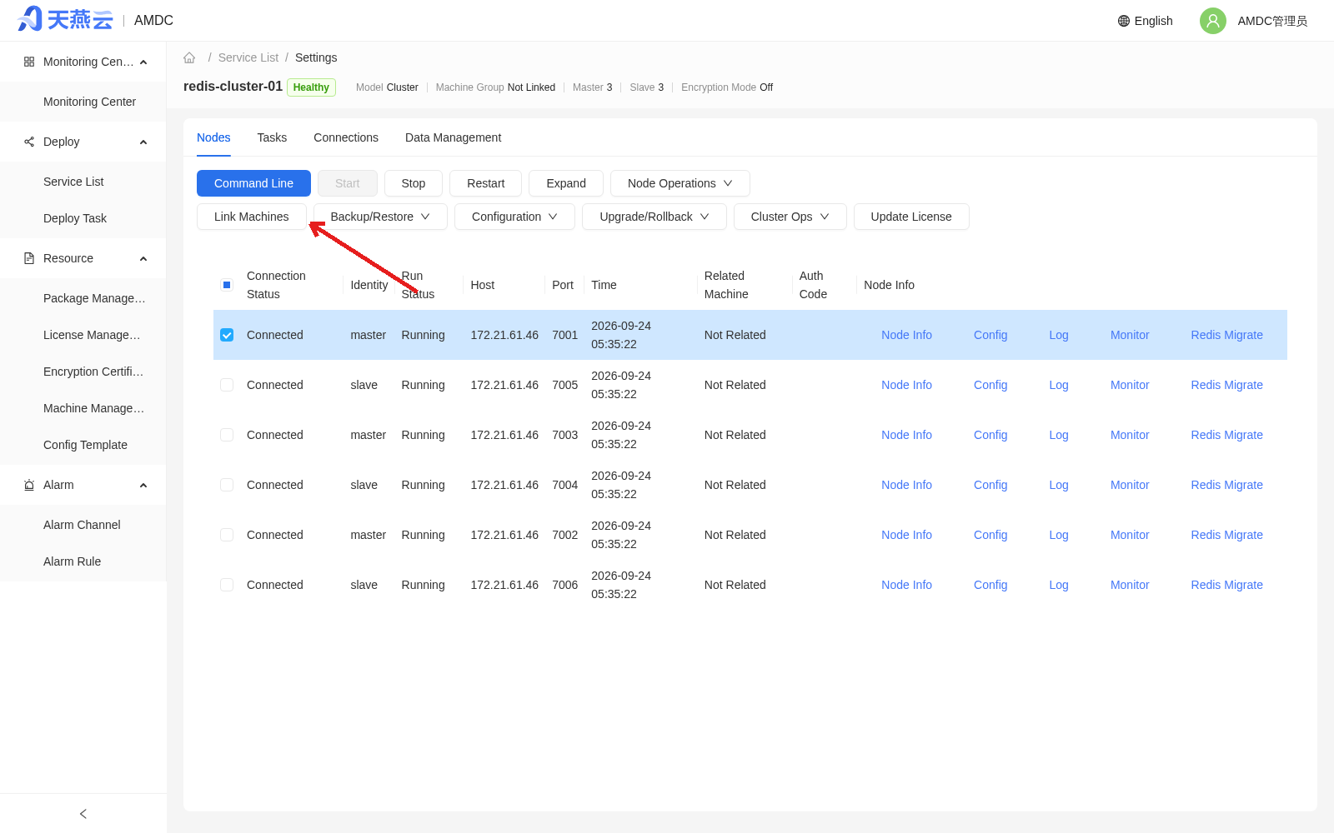Go to Service List breadcrumb
The image size is (1334, 833).
248,57
